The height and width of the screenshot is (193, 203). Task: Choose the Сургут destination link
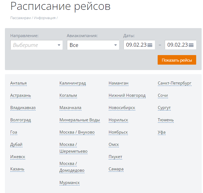[164, 108]
